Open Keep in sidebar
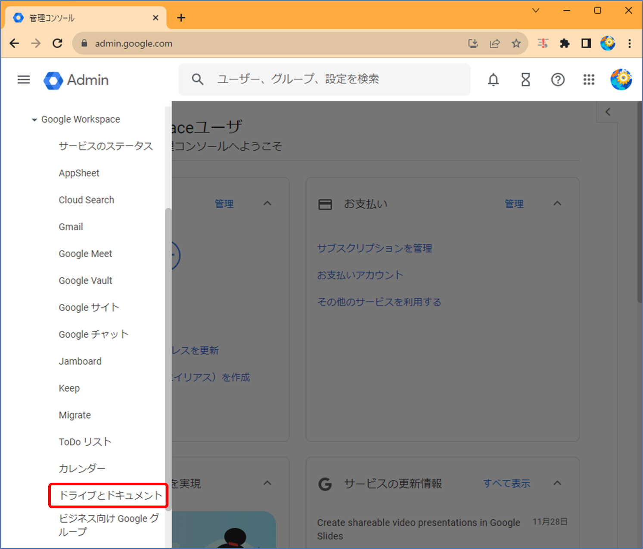 pyautogui.click(x=69, y=388)
